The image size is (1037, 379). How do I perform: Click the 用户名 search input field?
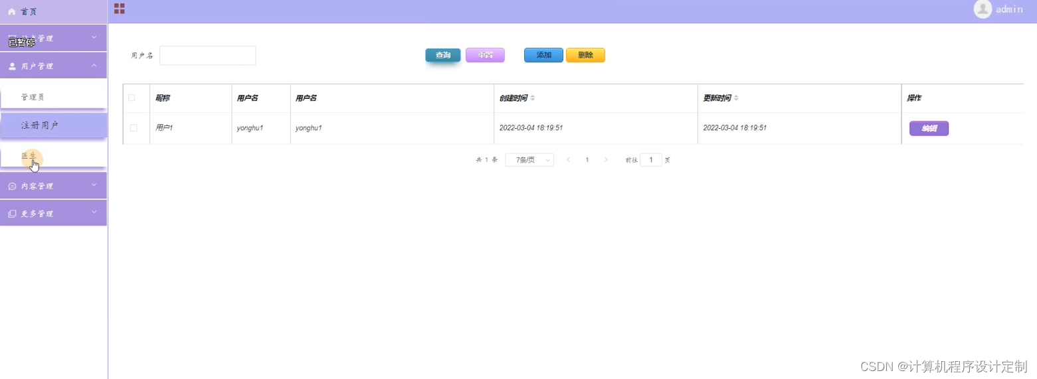[x=208, y=55]
